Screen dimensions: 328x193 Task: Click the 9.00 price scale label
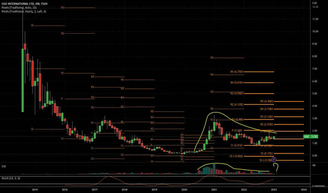coord(315,44)
